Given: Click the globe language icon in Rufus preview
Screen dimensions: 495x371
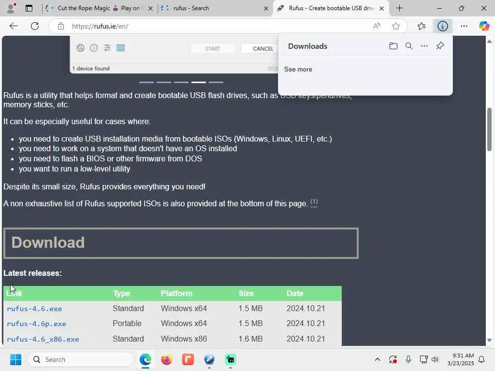Looking at the screenshot, I should point(81,48).
